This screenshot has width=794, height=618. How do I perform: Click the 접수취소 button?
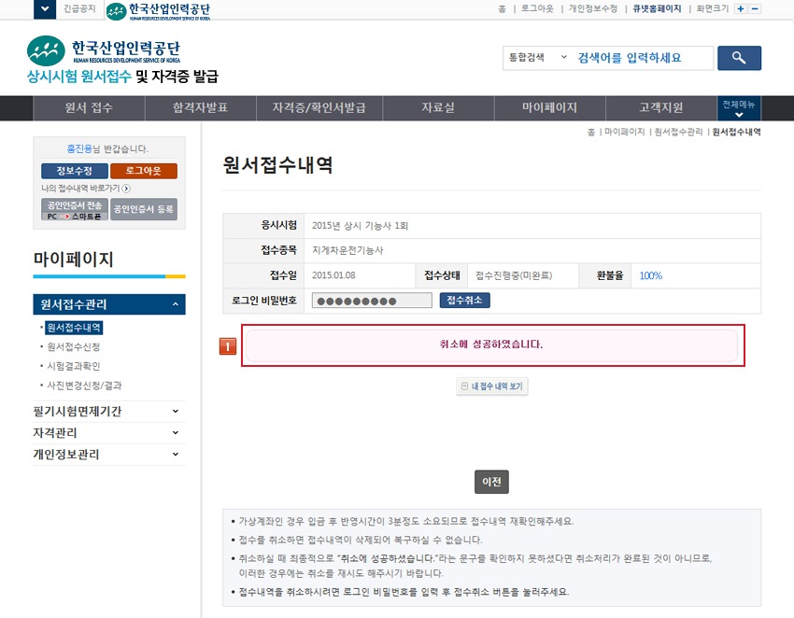pos(464,301)
